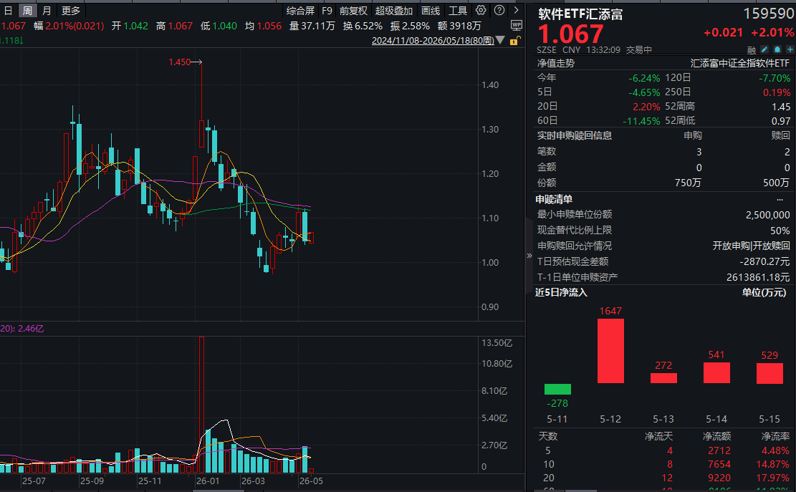This screenshot has height=492, width=796.
Task: Open the chart settings gear icon
Action: click(x=481, y=10)
